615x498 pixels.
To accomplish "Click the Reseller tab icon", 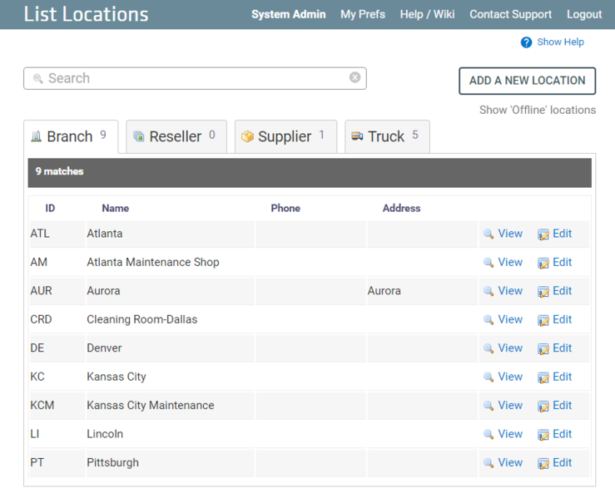I will click(139, 136).
